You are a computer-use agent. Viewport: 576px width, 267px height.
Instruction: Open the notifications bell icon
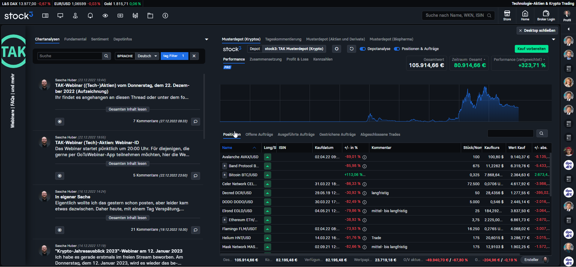(x=90, y=16)
